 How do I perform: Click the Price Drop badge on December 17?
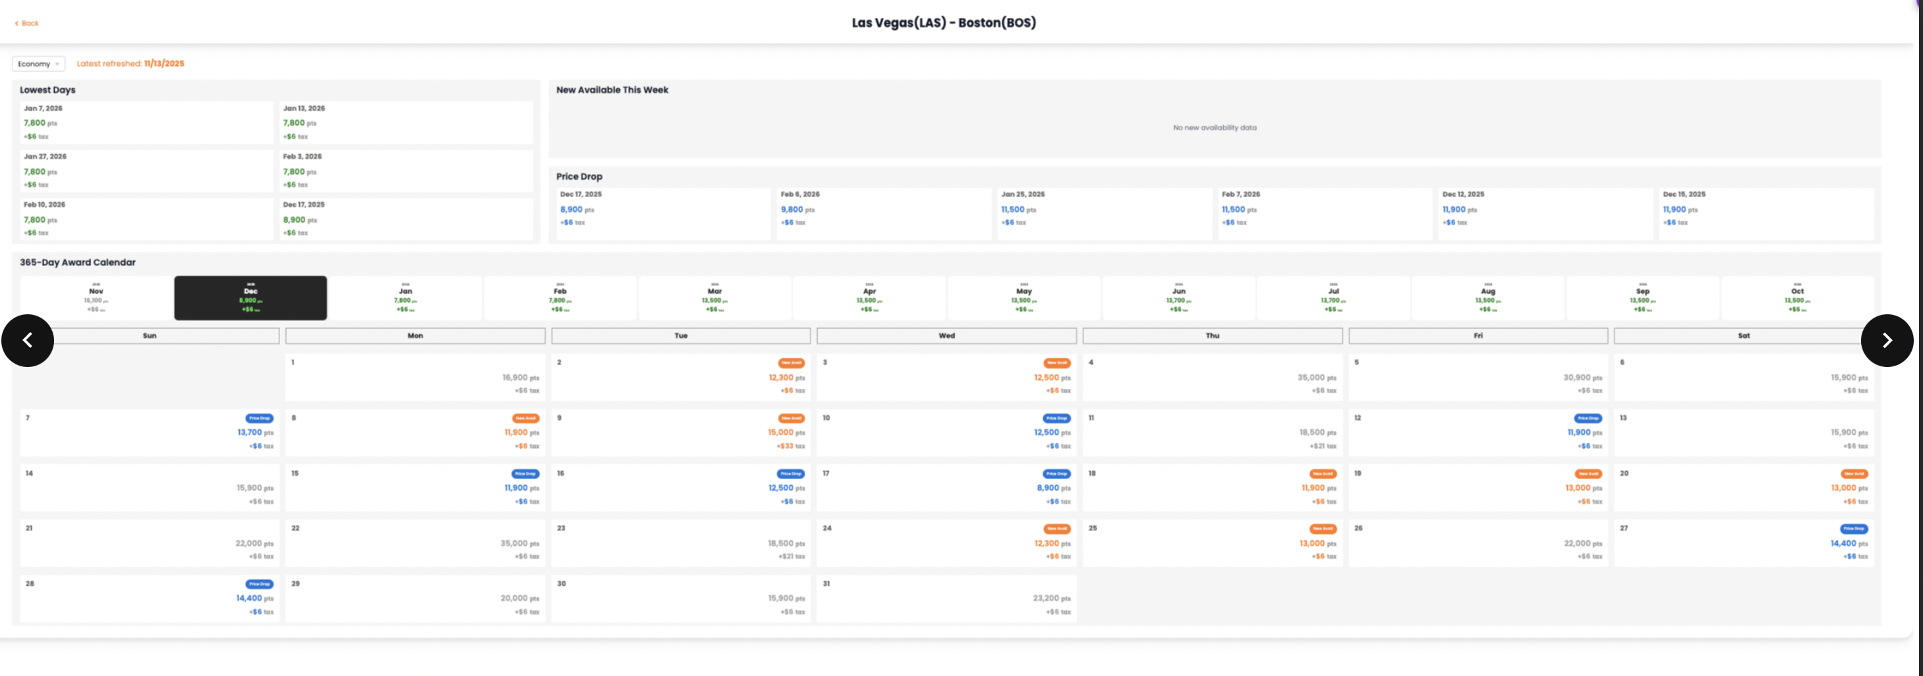coord(1056,474)
